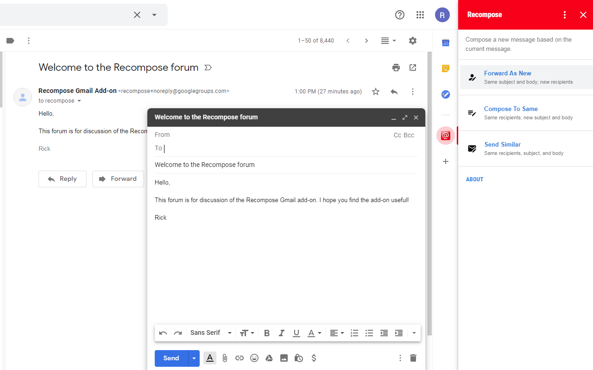Insert emoji with the smiley icon
593x370 pixels.
pyautogui.click(x=254, y=358)
